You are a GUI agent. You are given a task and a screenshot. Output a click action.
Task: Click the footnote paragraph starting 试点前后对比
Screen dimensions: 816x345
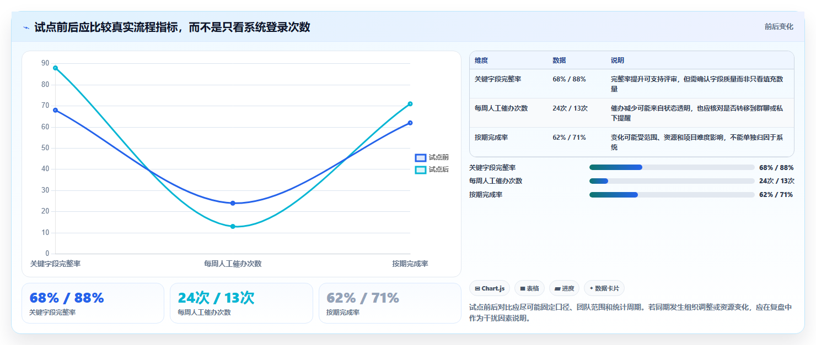click(x=631, y=313)
